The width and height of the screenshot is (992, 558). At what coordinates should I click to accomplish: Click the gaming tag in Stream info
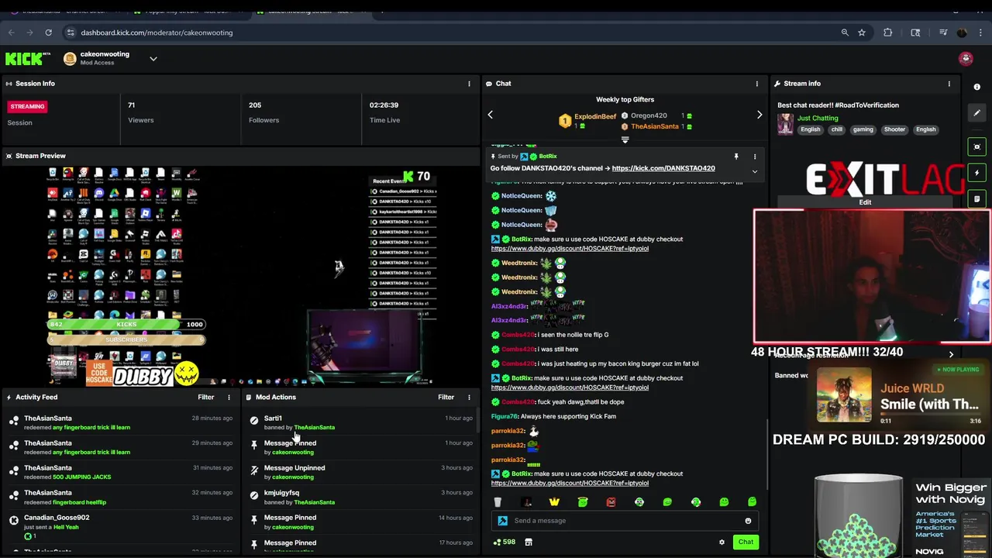[x=863, y=129]
